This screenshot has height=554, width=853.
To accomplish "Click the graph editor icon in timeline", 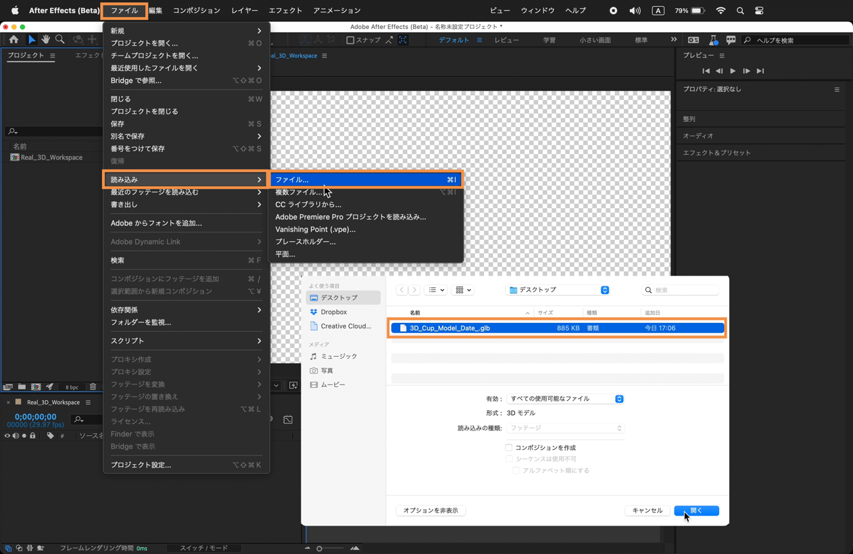I will (x=288, y=420).
